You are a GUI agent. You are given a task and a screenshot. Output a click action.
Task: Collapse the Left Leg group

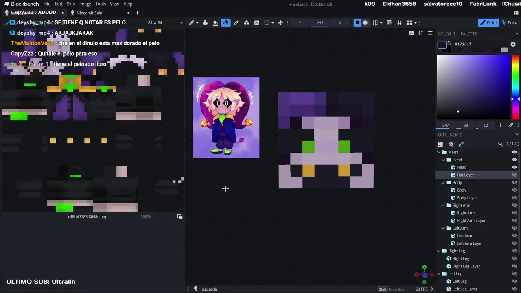click(439, 274)
